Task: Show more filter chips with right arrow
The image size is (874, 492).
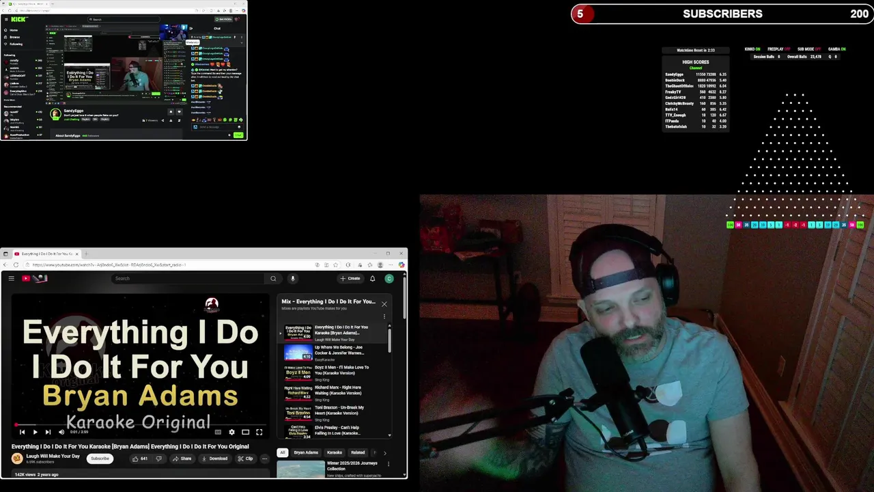Action: click(384, 452)
